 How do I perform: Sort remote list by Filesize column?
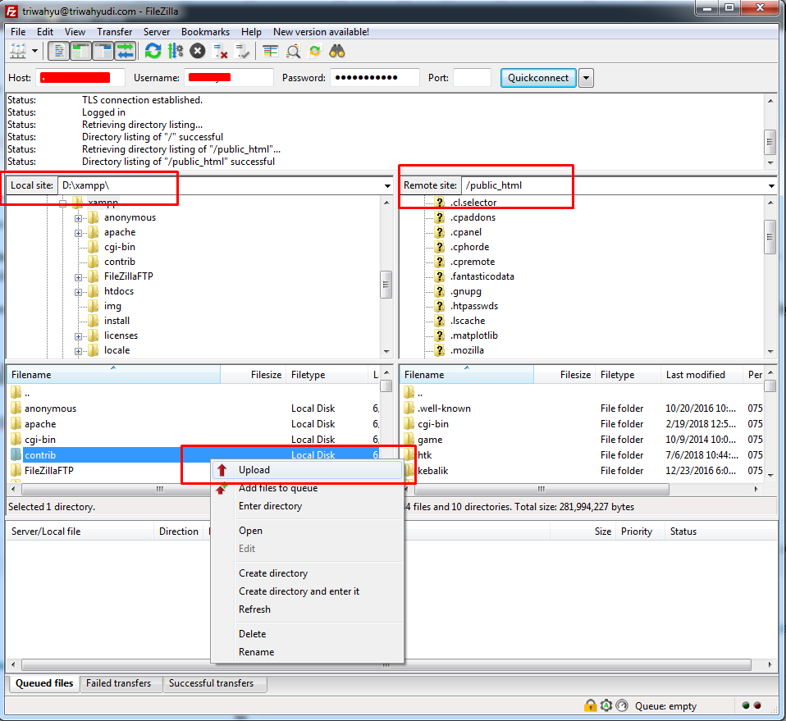click(x=565, y=375)
